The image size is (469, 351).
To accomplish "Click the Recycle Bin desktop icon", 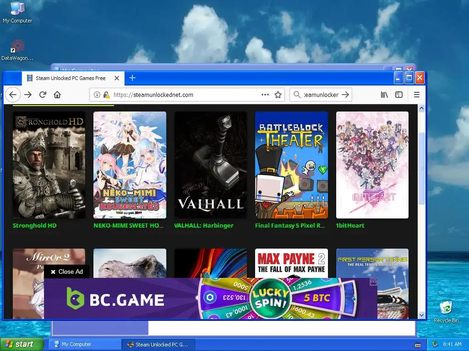I will tap(446, 312).
